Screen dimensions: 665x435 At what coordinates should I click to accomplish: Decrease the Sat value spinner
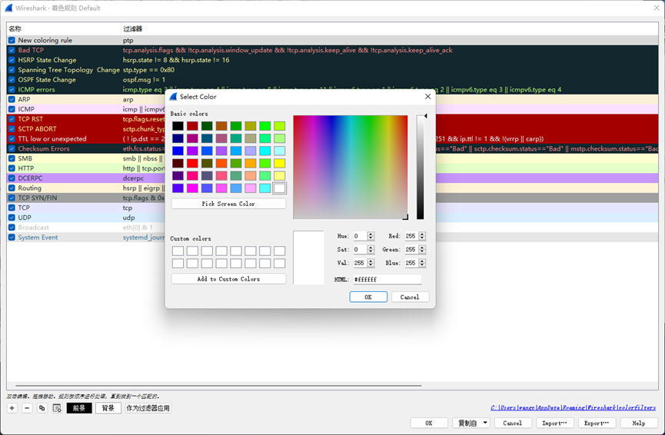[x=371, y=251]
